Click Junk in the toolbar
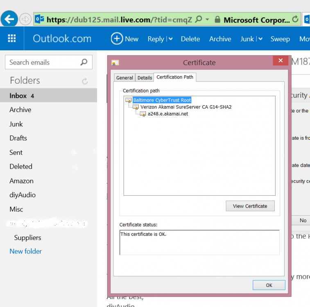 247,39
